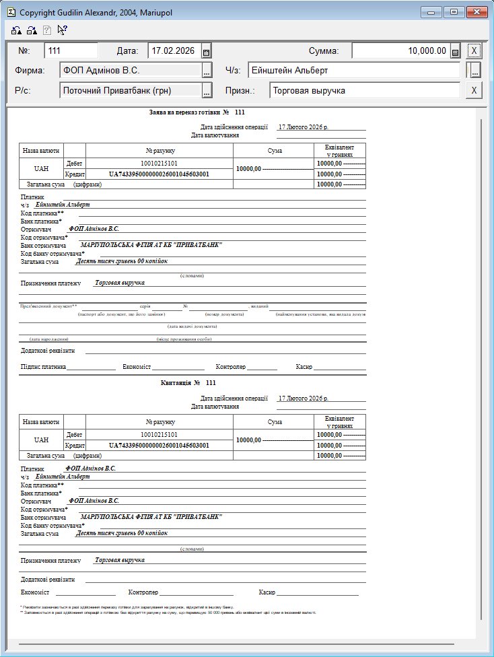Open Фирма selection list via ellipsis button
The image size is (494, 657).
point(207,71)
